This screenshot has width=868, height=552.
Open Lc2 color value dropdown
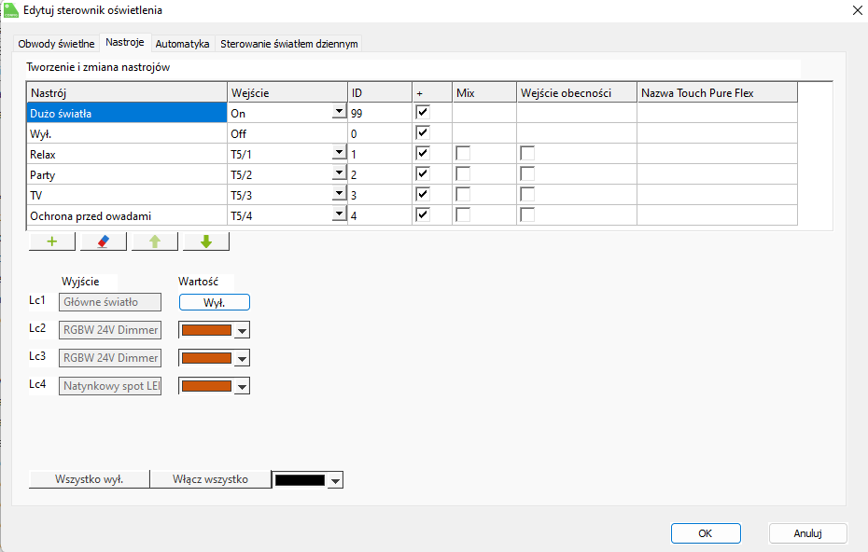pos(243,331)
